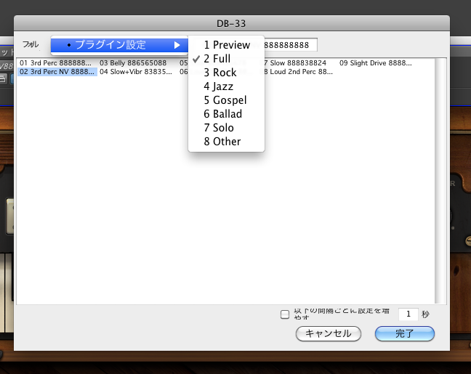Click the DB-33 dialog title bar
Viewport: 471px width, 374px height.
click(232, 23)
